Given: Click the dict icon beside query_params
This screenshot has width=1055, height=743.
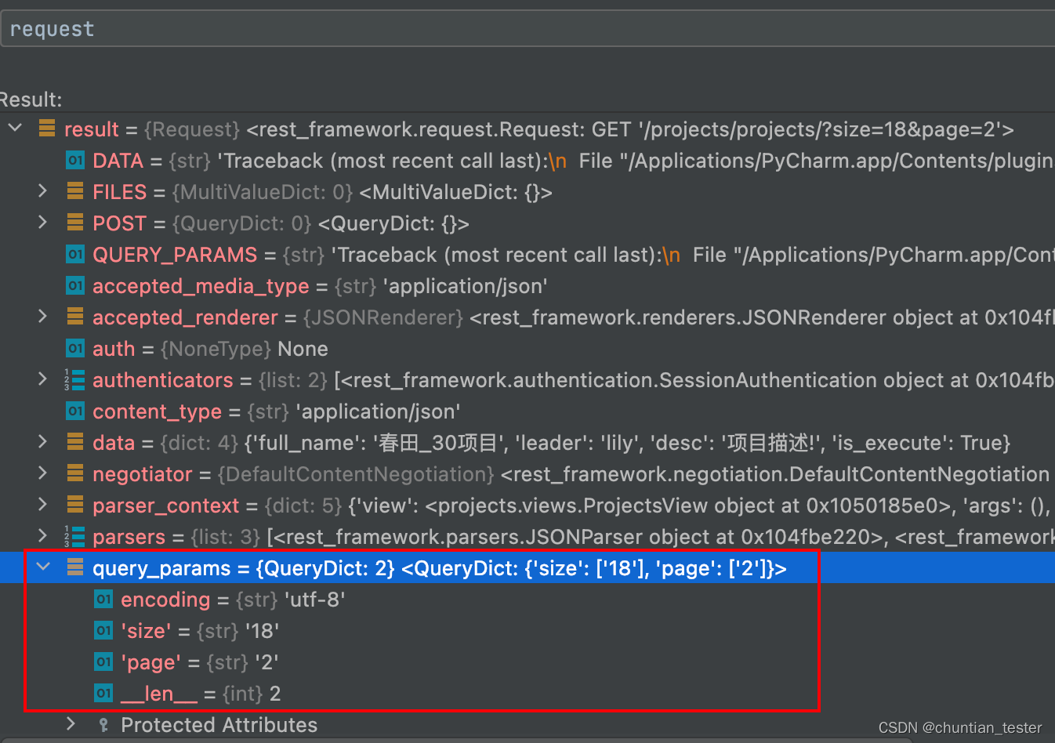Looking at the screenshot, I should [x=74, y=567].
